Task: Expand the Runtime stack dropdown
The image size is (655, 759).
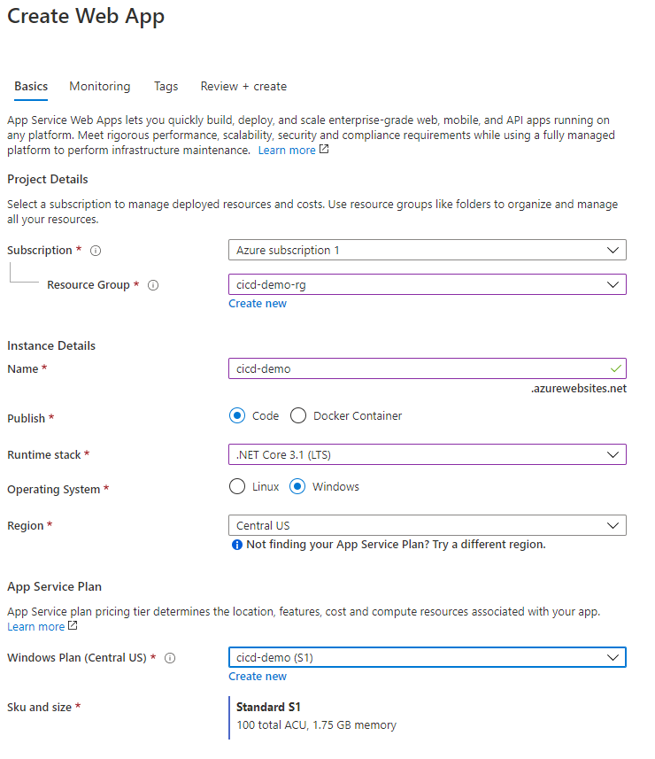Action: click(428, 454)
